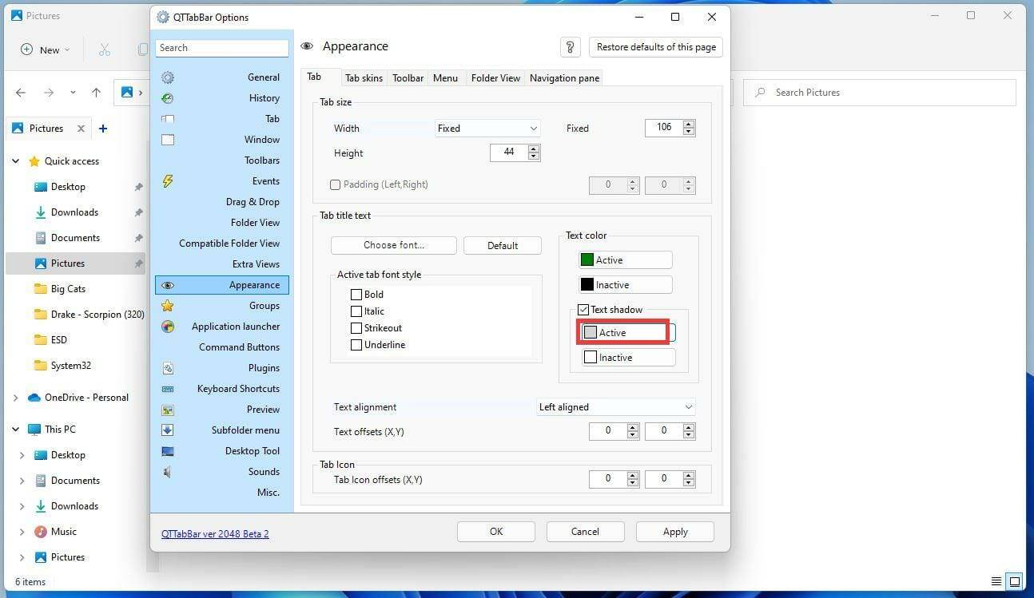
Task: Enable Bold for active tab font style
Action: [356, 295]
